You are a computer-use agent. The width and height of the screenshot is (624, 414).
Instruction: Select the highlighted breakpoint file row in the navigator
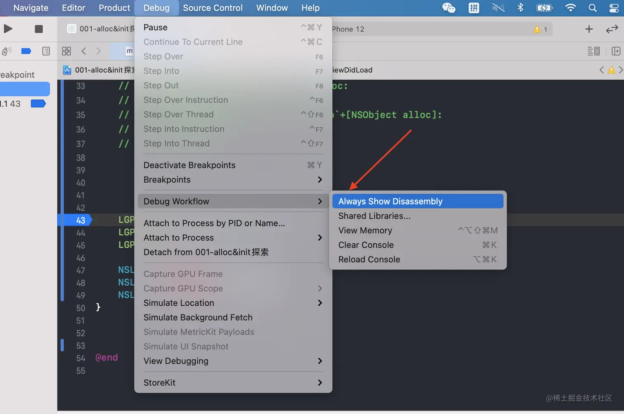25,89
